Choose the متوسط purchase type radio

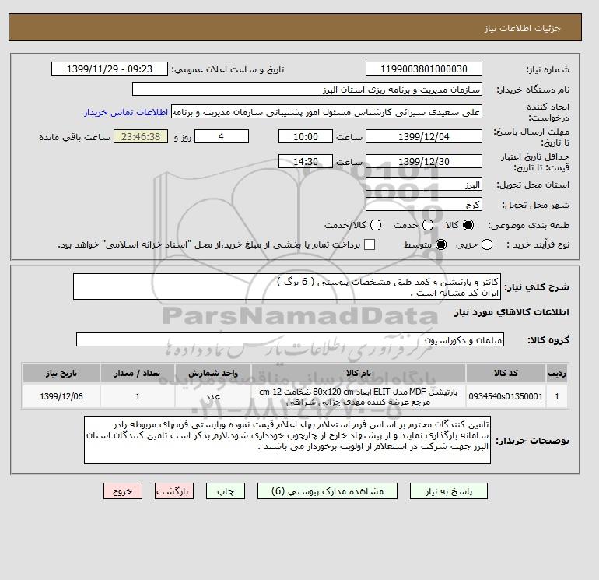(441, 244)
